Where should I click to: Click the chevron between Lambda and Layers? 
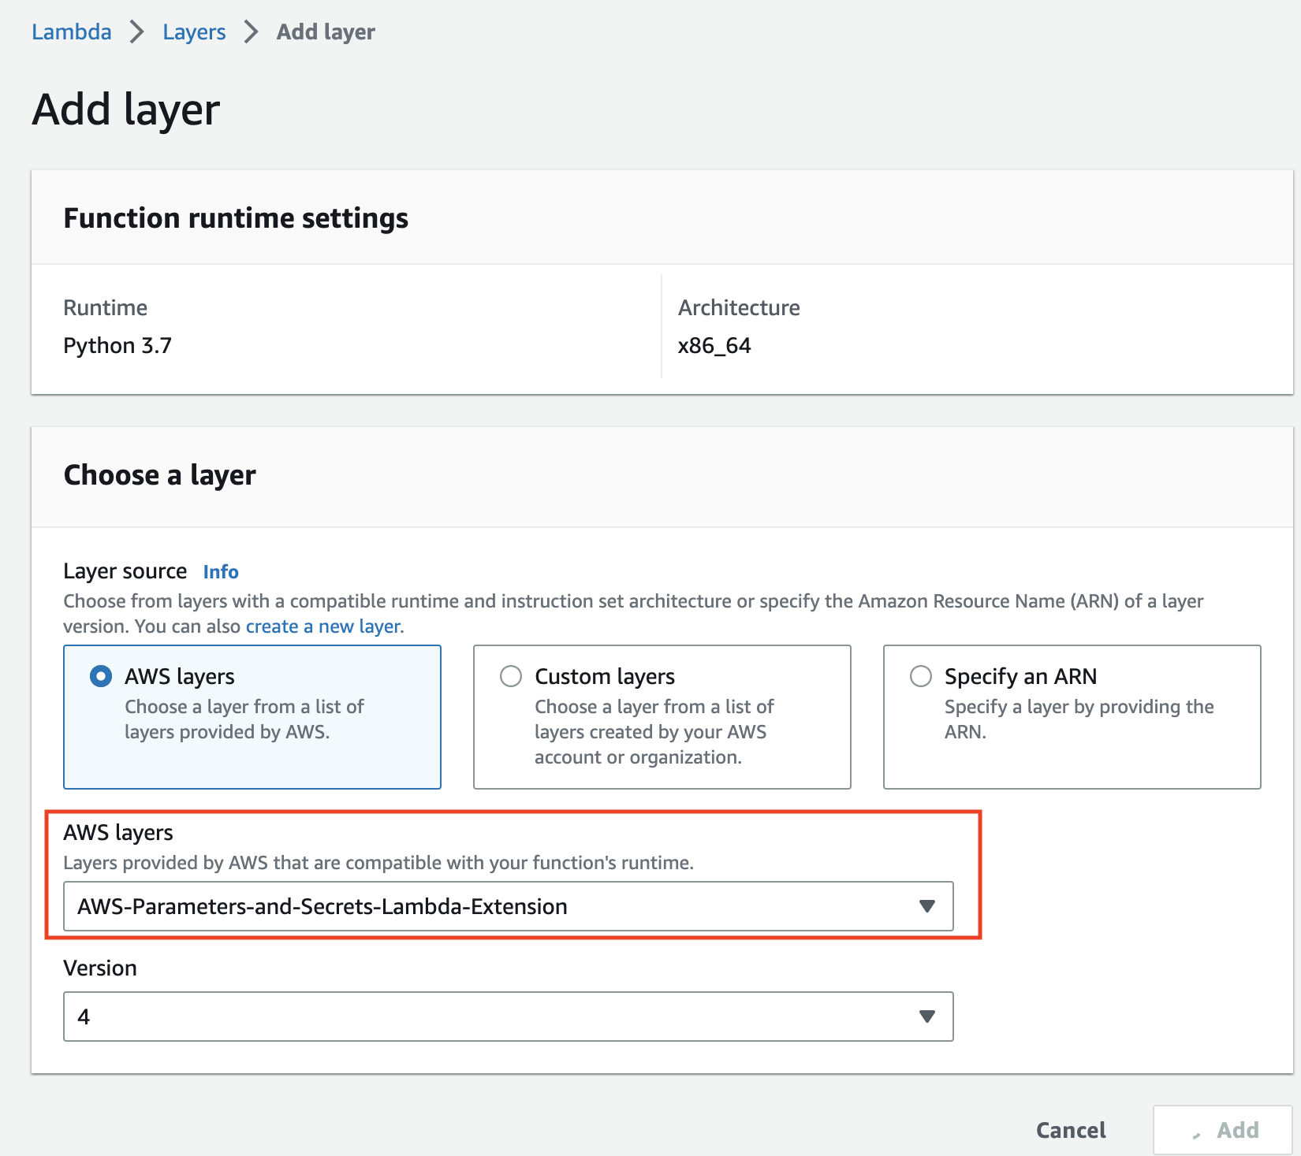click(137, 32)
